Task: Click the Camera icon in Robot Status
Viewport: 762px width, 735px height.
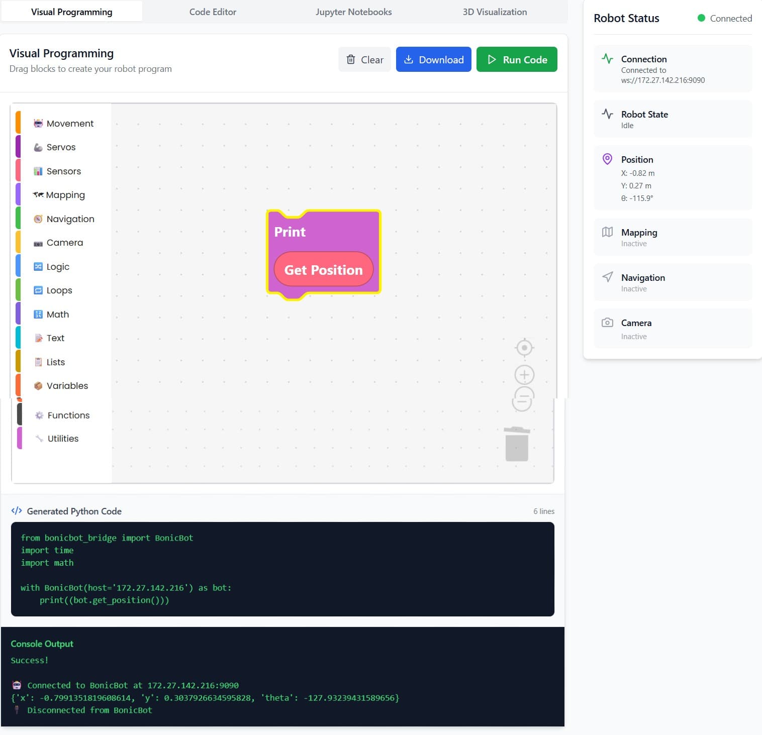Action: click(x=607, y=323)
